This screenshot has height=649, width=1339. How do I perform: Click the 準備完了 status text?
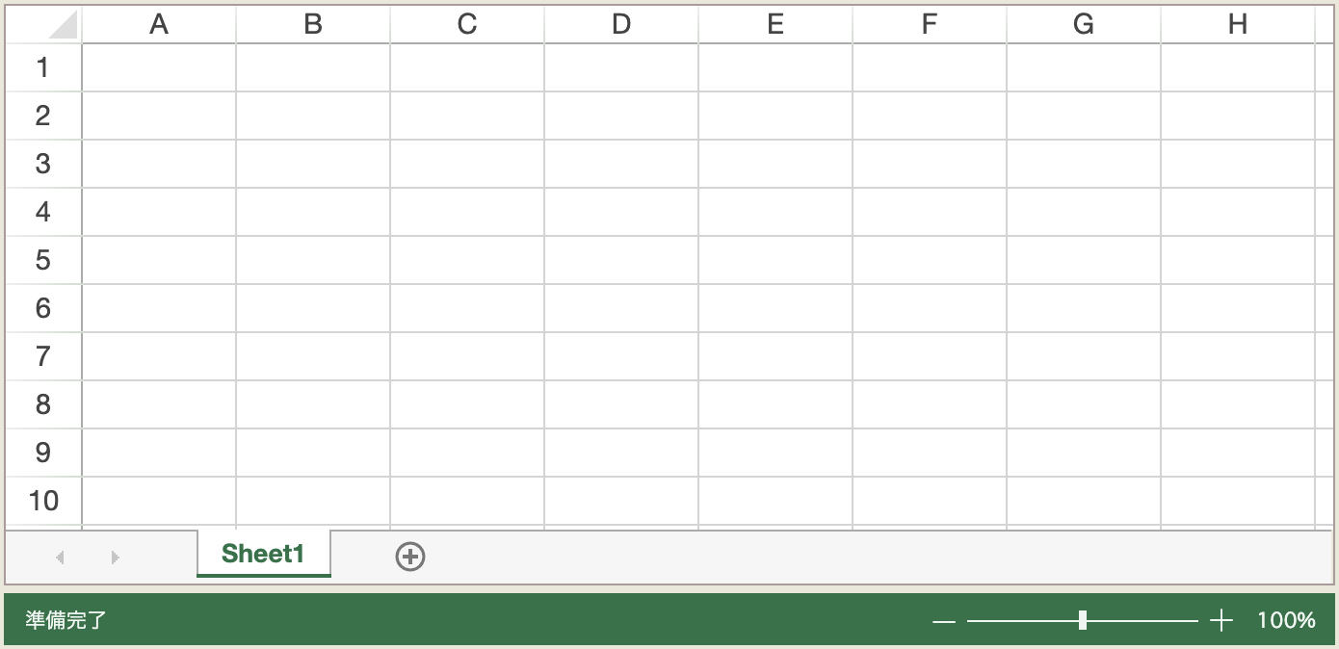[66, 621]
